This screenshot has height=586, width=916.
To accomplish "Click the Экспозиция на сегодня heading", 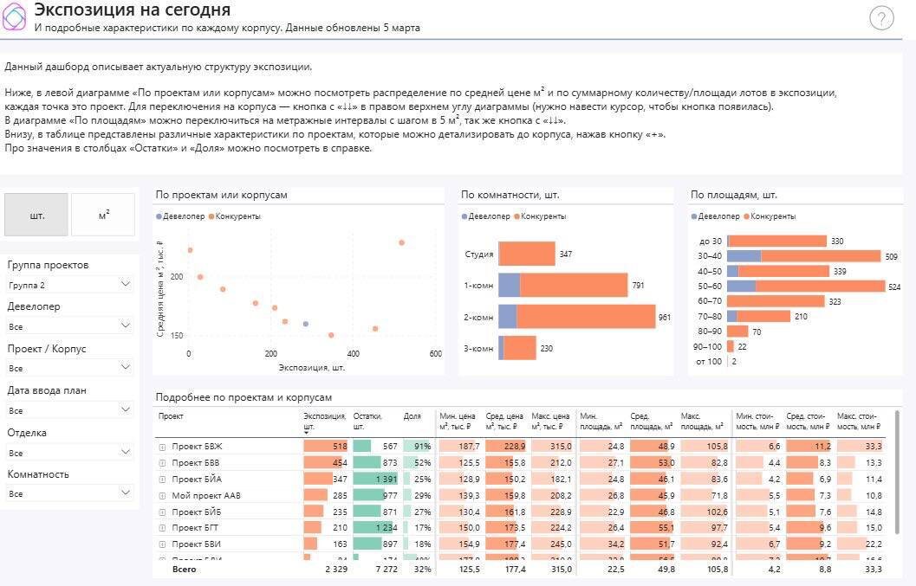I will (132, 10).
